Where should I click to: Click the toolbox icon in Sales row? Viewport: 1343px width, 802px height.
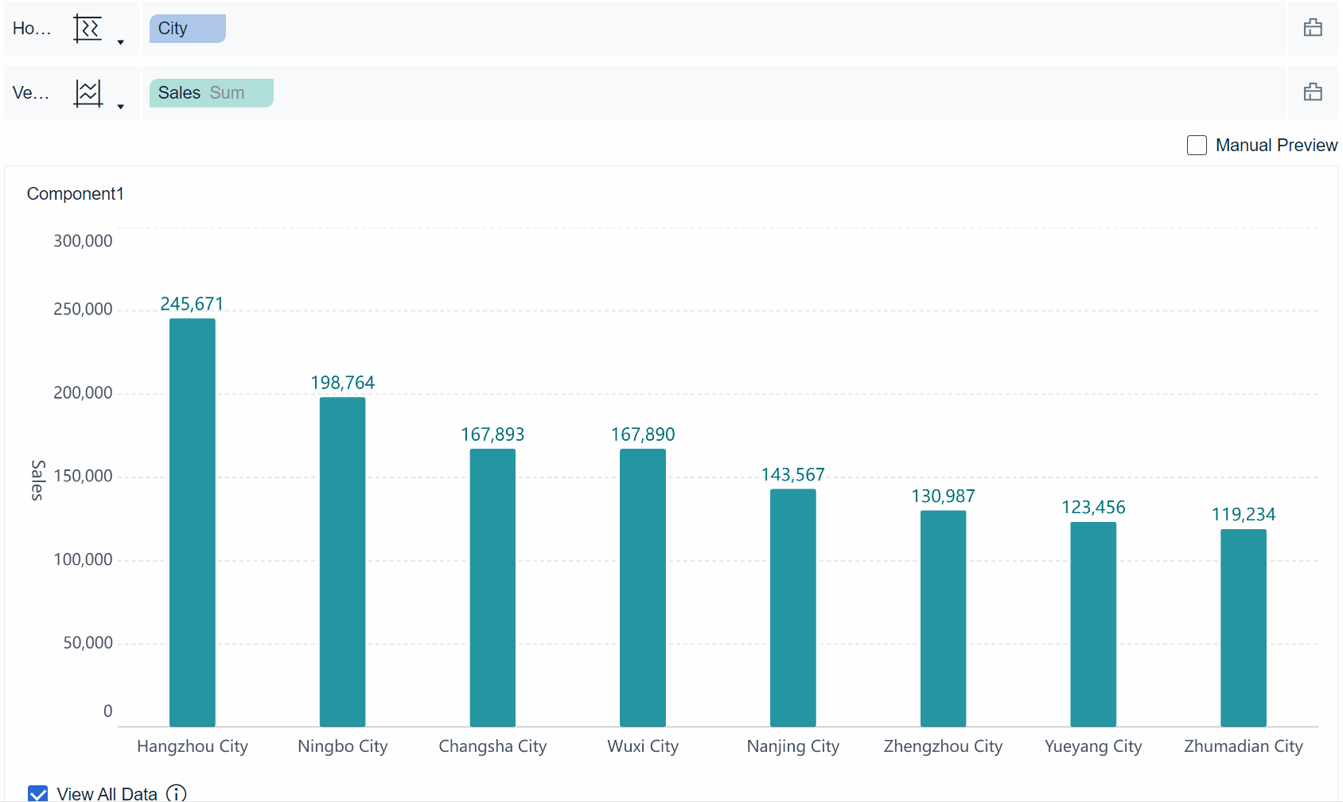tap(1313, 93)
